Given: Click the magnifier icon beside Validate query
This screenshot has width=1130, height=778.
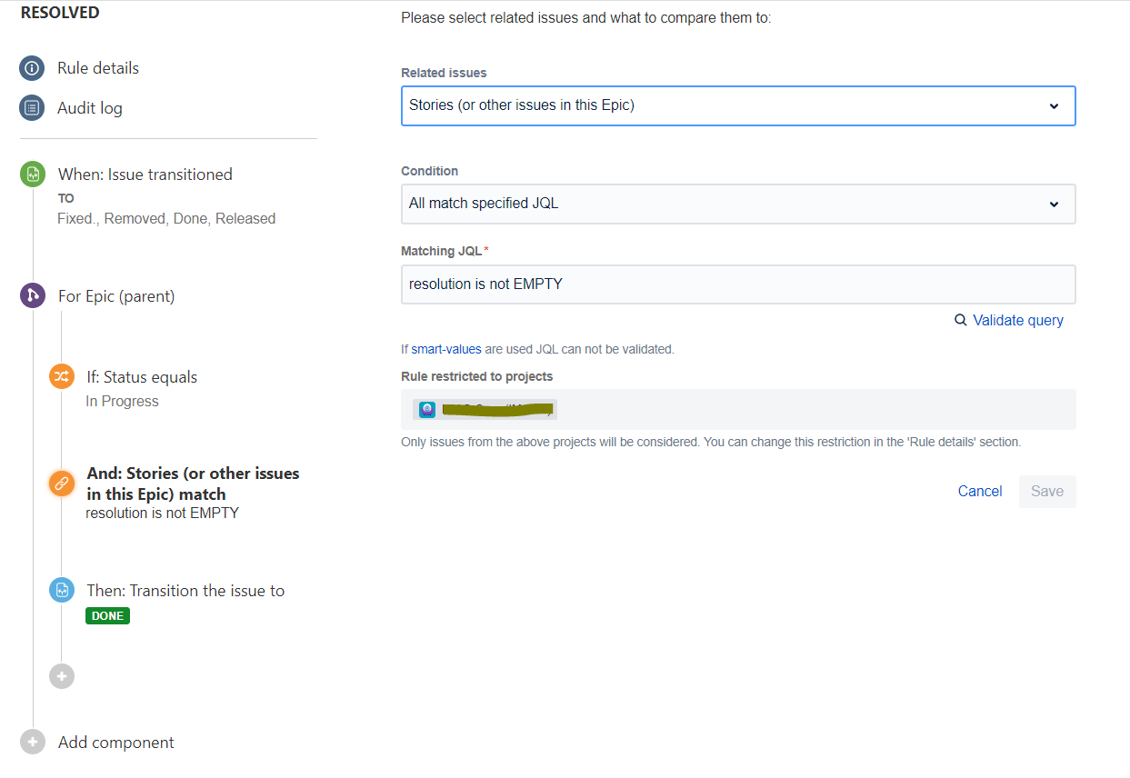Looking at the screenshot, I should [x=961, y=320].
